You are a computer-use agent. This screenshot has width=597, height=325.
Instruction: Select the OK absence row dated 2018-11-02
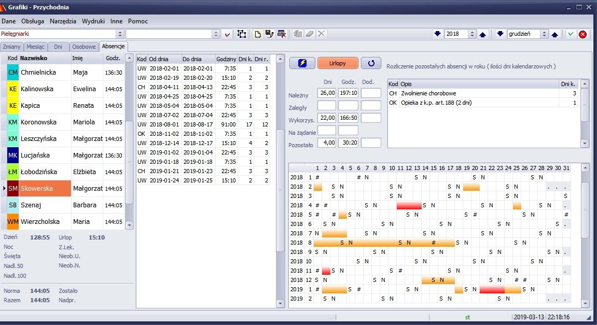(203, 134)
